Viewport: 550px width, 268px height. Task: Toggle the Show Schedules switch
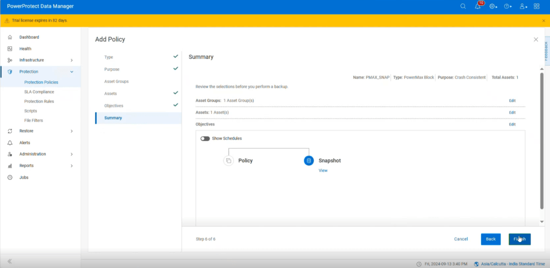205,138
